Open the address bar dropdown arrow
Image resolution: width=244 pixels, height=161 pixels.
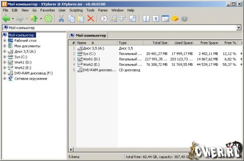[x=239, y=28]
